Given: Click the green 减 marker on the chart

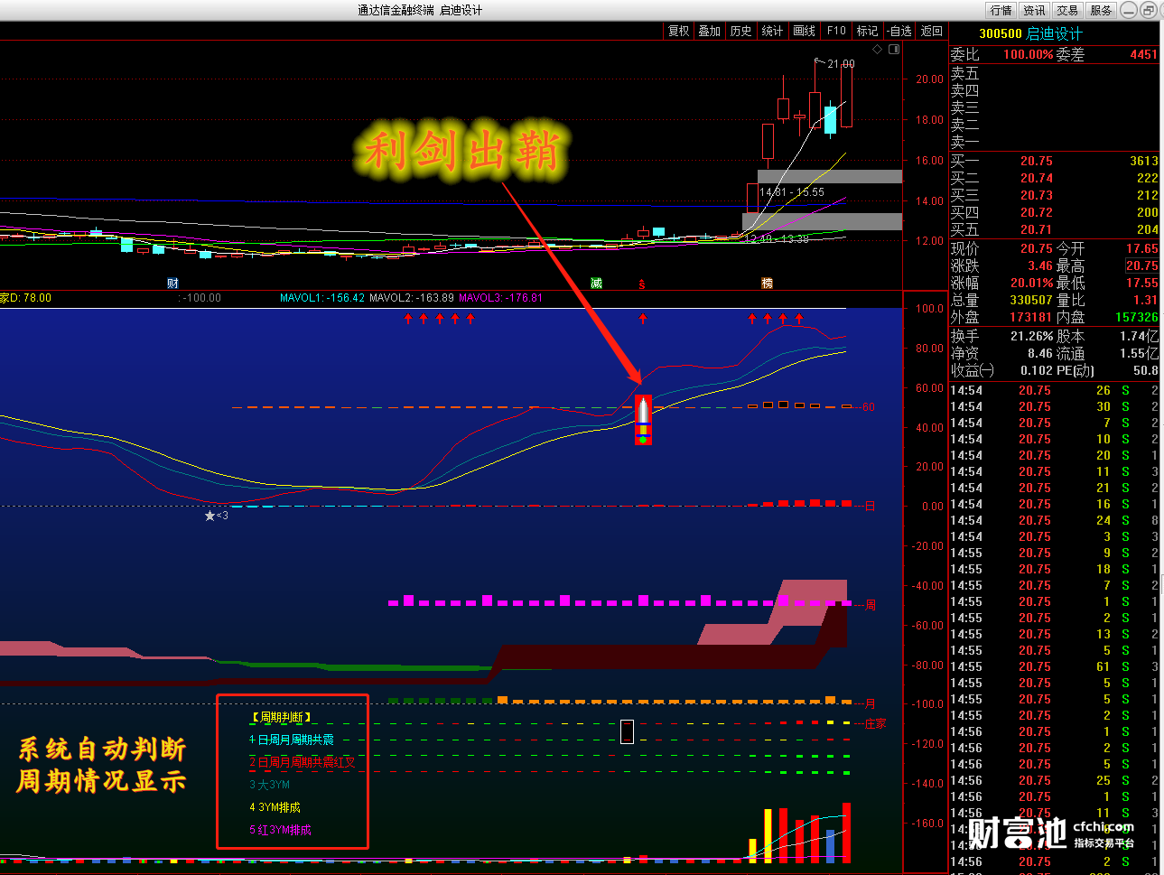Looking at the screenshot, I should tap(596, 284).
